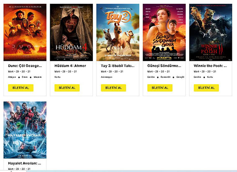Open the Hayalet Avcıları movie poster
Screen dimensions: 237x172
pyautogui.click(x=25, y=130)
